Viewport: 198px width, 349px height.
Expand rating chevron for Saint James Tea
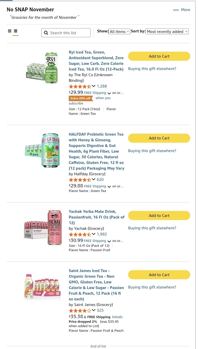point(94,310)
